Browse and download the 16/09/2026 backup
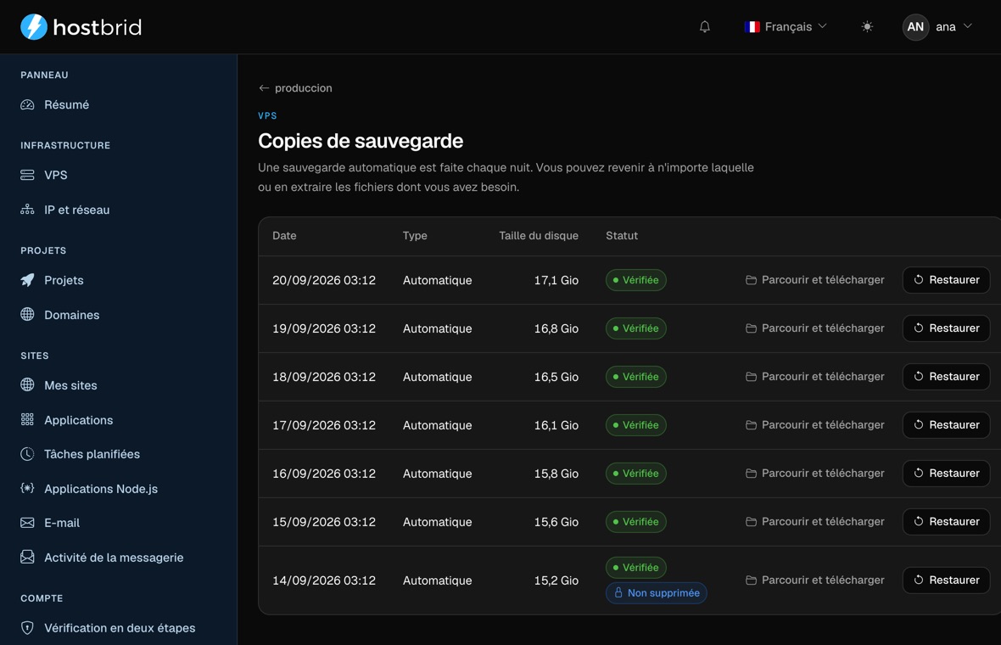The width and height of the screenshot is (1001, 645). pyautogui.click(x=815, y=474)
